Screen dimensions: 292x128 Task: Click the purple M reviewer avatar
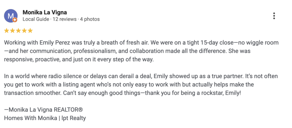pyautogui.click(x=11, y=16)
